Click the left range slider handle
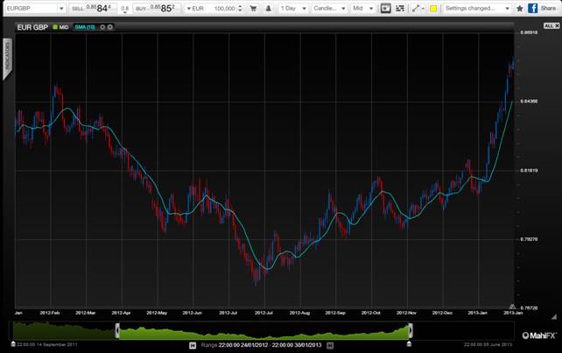The image size is (562, 353). point(117,329)
